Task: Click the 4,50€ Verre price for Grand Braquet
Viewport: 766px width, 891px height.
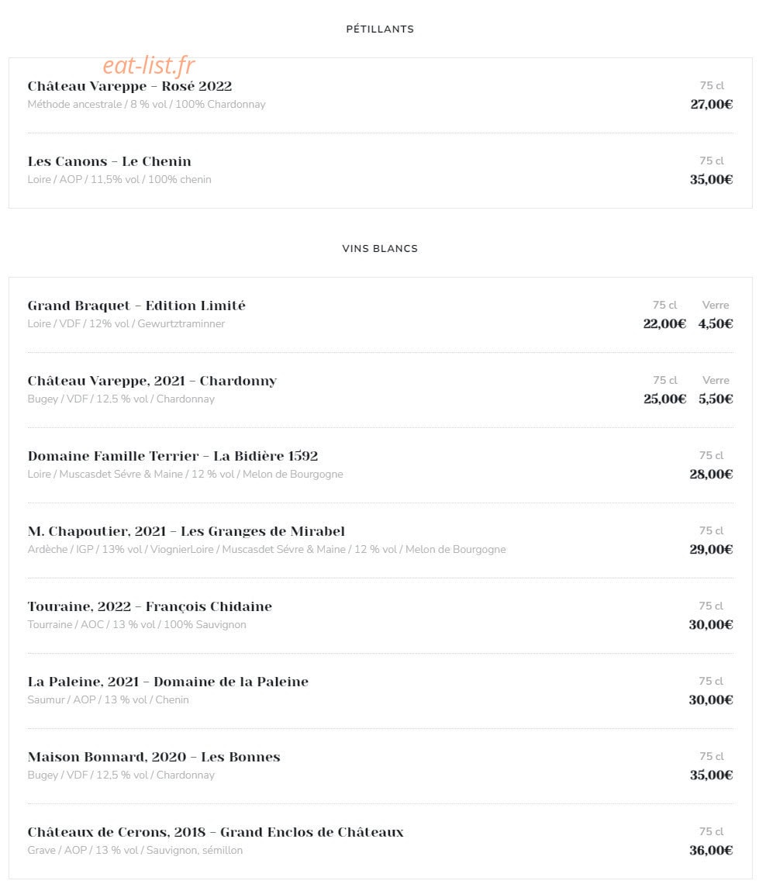Action: click(x=716, y=323)
